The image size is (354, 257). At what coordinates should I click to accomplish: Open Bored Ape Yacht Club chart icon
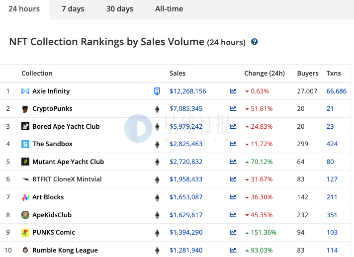pyautogui.click(x=233, y=126)
